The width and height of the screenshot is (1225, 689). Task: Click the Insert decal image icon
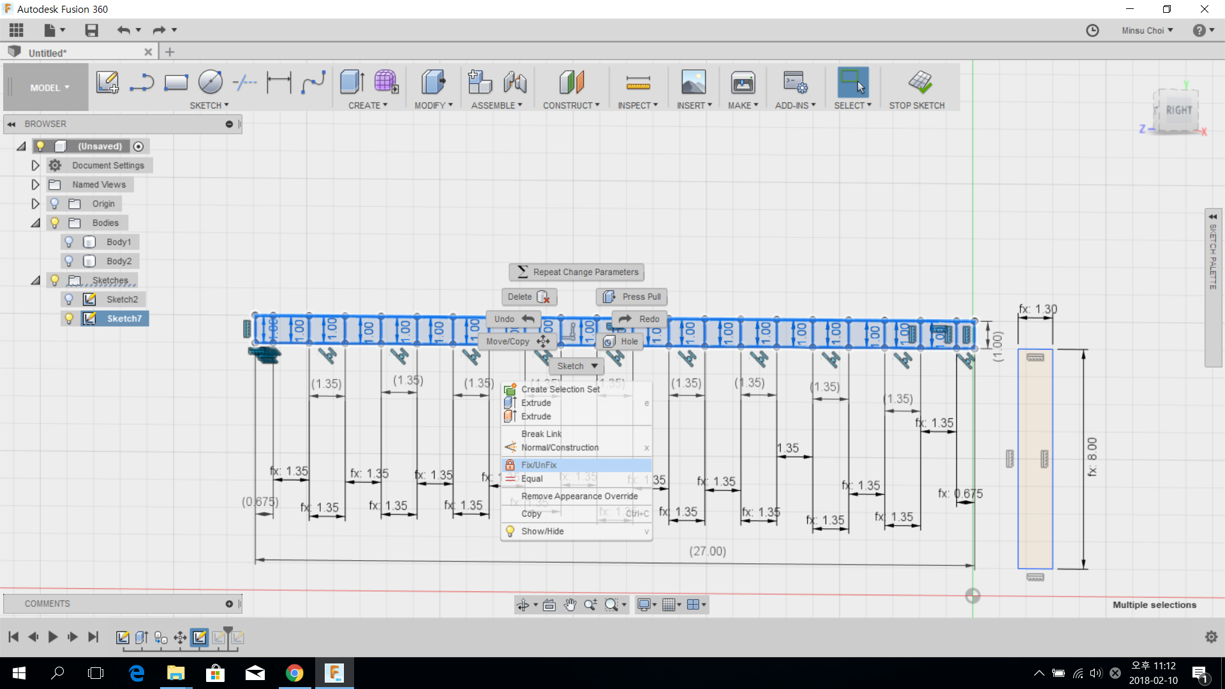click(694, 82)
